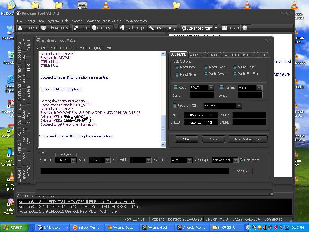Image resolution: width=309 pixels, height=232 pixels.
Task: Expand the Advanced form dropdown arrow
Action: 216,28
